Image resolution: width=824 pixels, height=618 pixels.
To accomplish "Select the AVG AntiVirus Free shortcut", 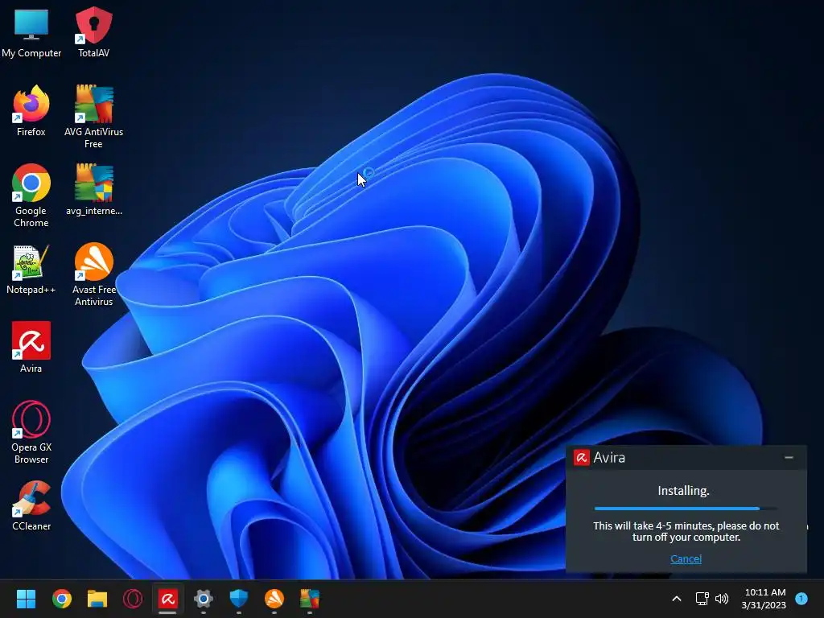I will coord(93,117).
